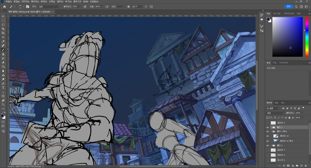The height and width of the screenshot is (168, 311).
Task: Hide the 레이어 10 복사 layer
Action: tap(268, 141)
